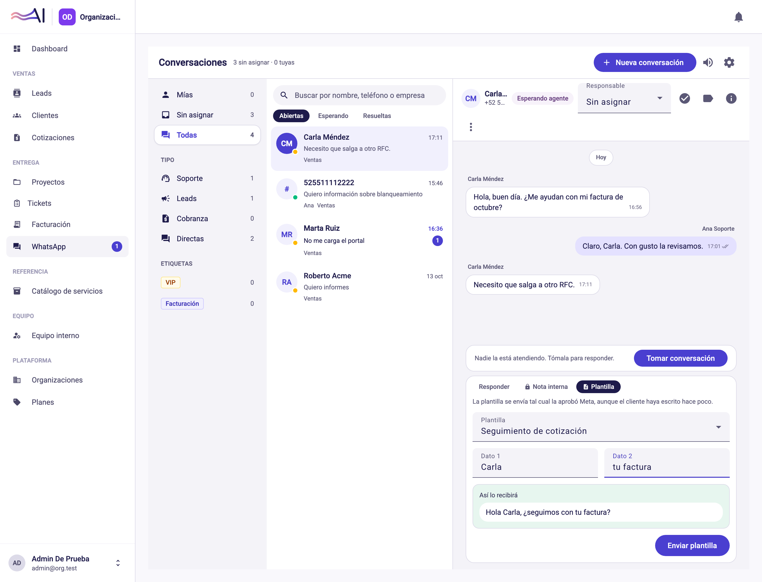
Task: Filter conversations by Cobranza type
Action: (207, 218)
